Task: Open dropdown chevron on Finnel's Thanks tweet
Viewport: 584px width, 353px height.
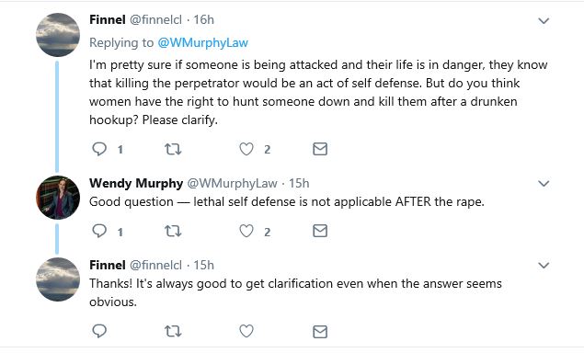Action: click(544, 266)
